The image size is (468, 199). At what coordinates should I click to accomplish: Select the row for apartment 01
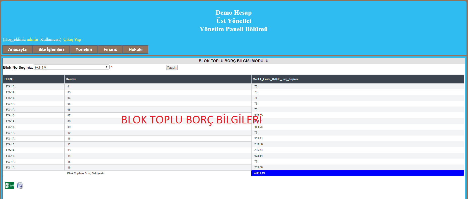69,86
